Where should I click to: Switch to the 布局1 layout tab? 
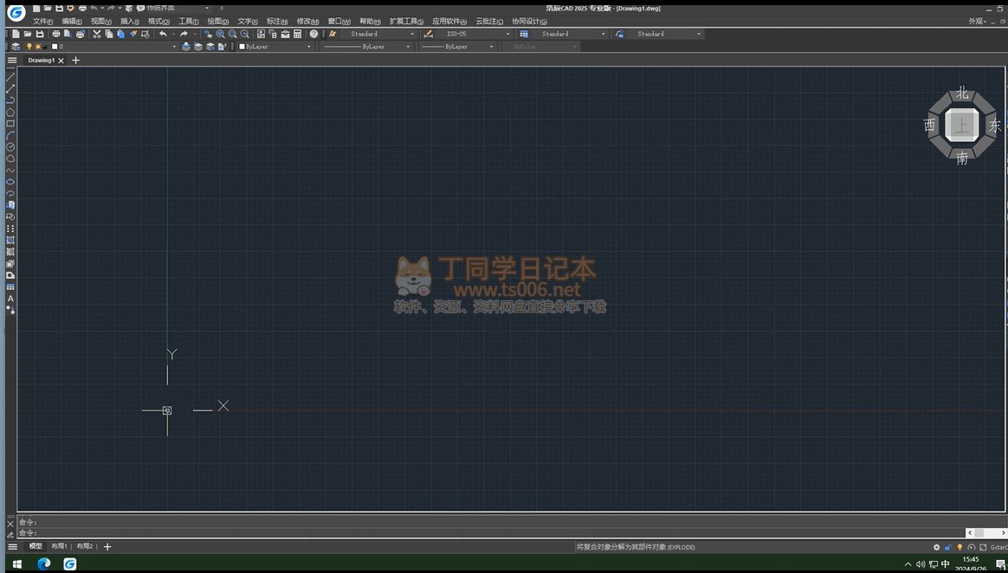pos(59,546)
